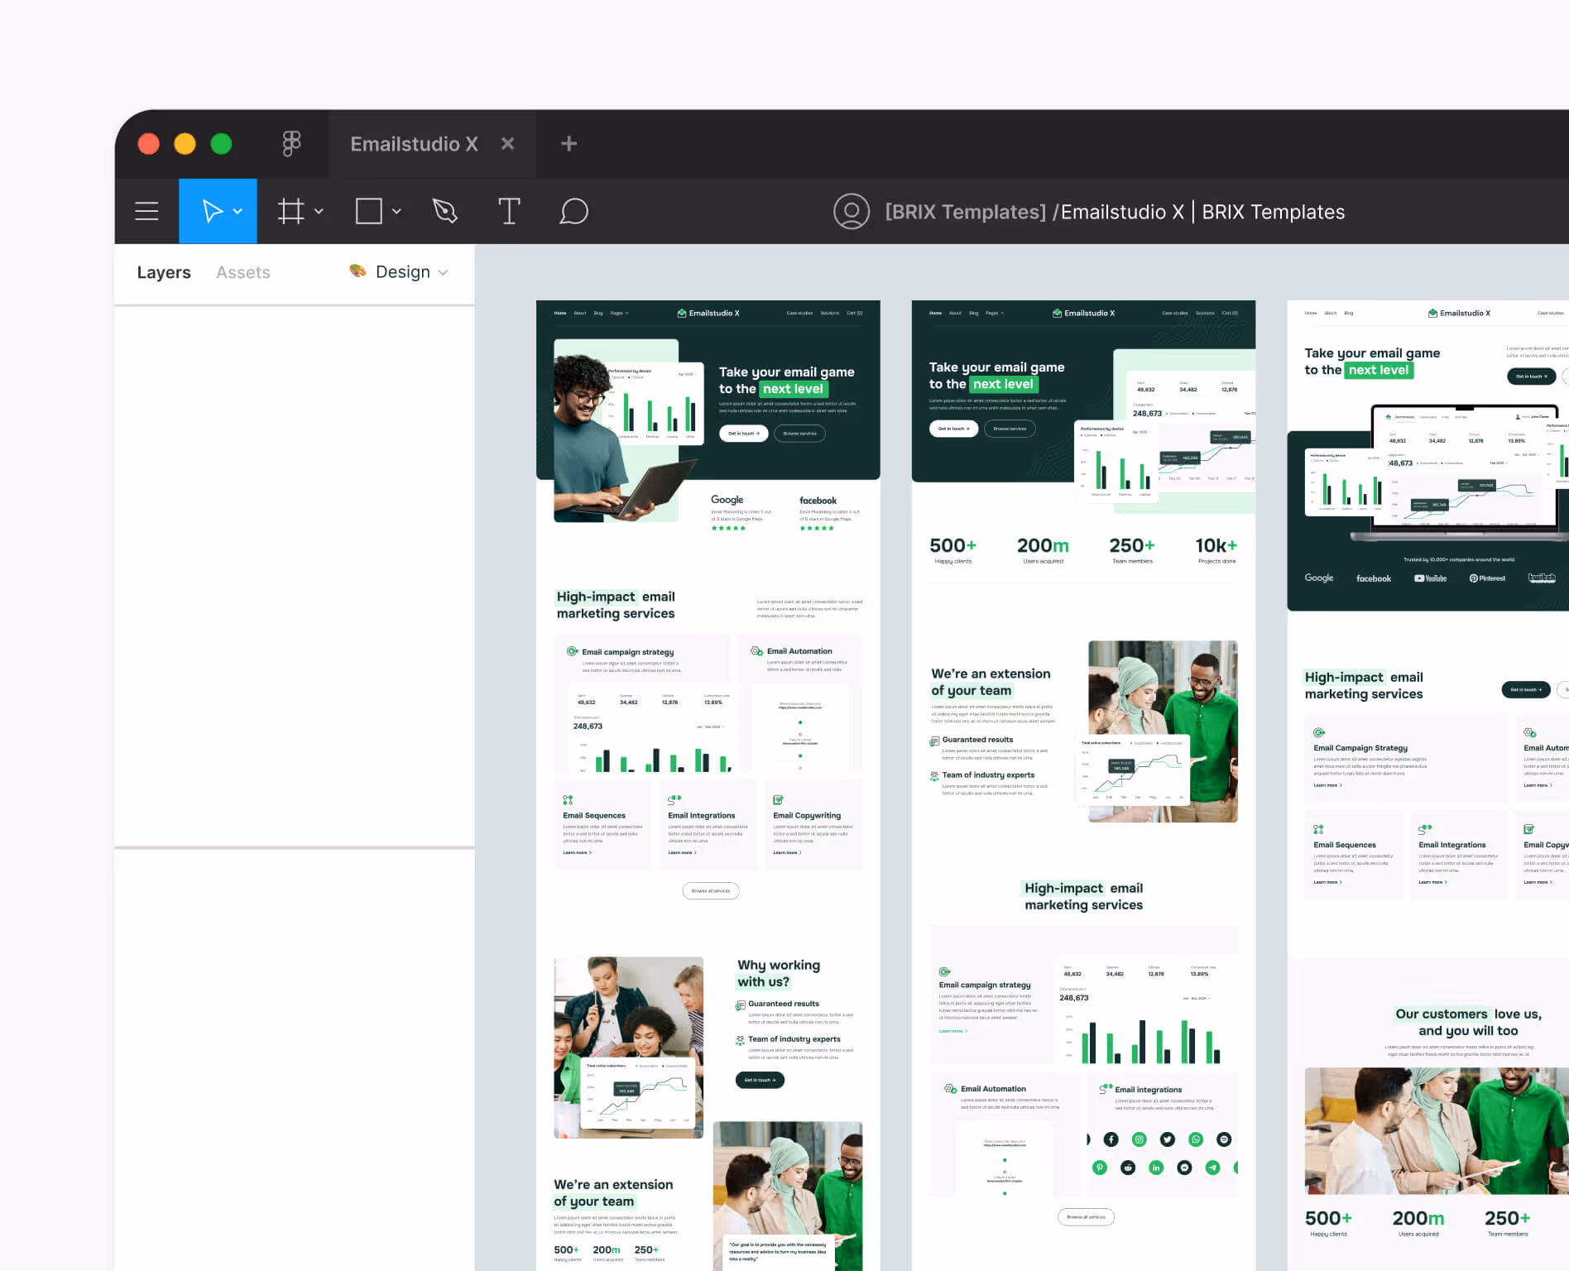This screenshot has height=1271, width=1569.
Task: Open a new tab with the plus button
Action: coord(569,143)
